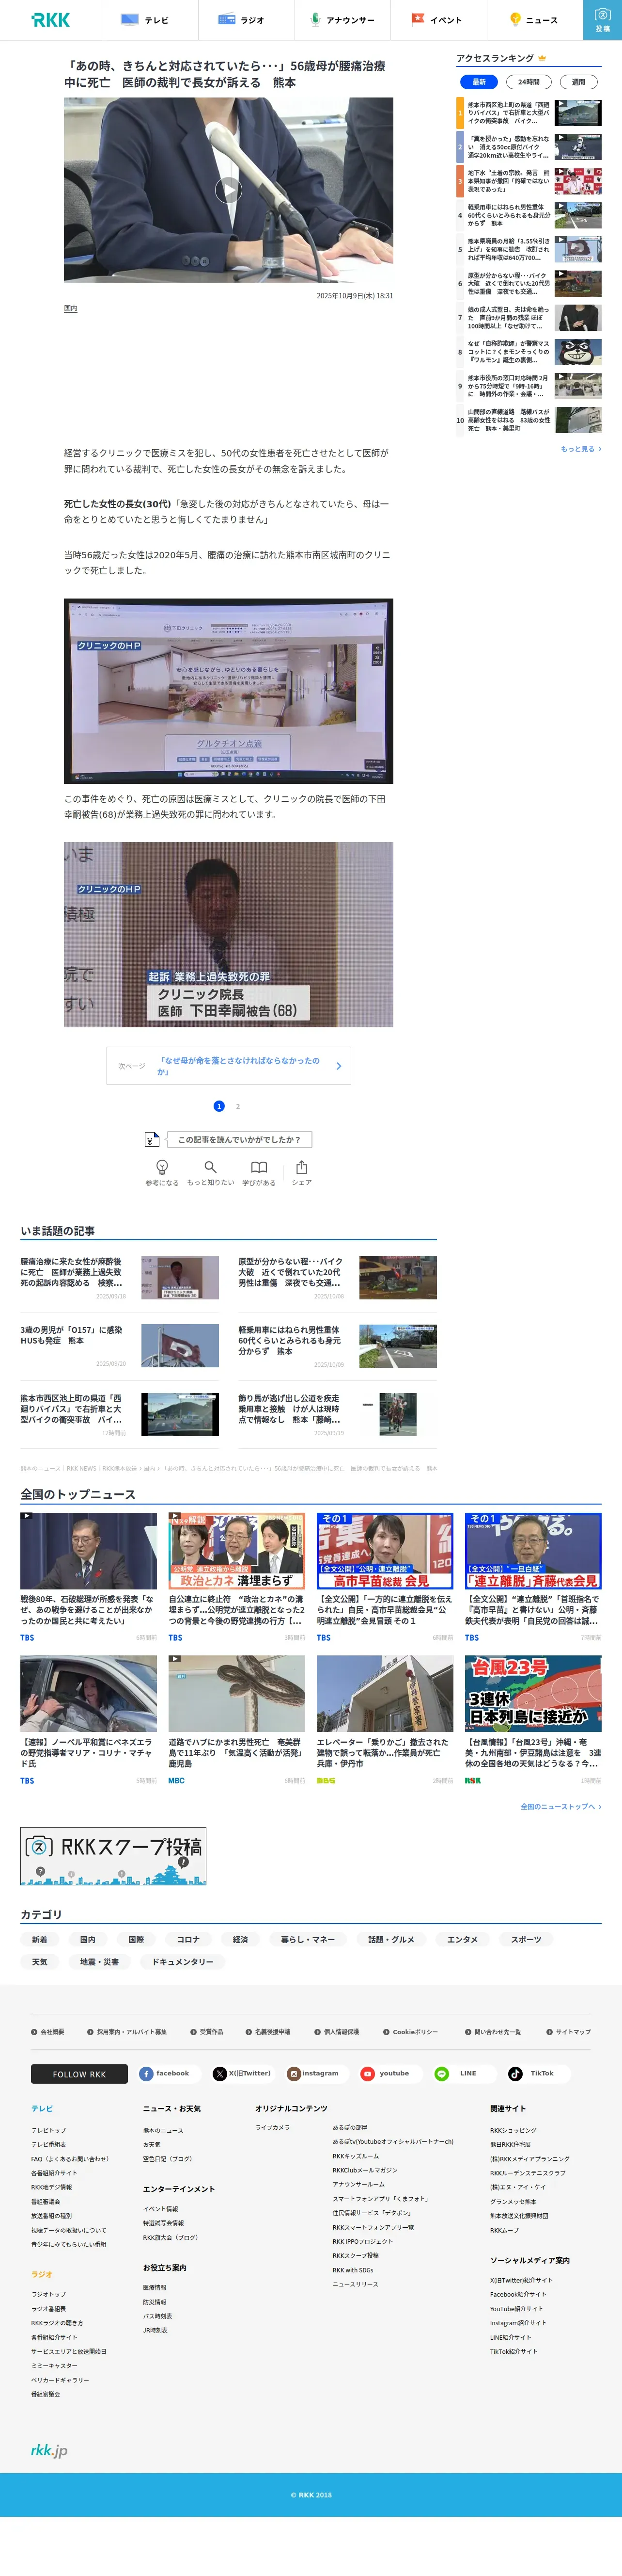Select the コロナ category chip
622x2576 pixels.
click(189, 1939)
